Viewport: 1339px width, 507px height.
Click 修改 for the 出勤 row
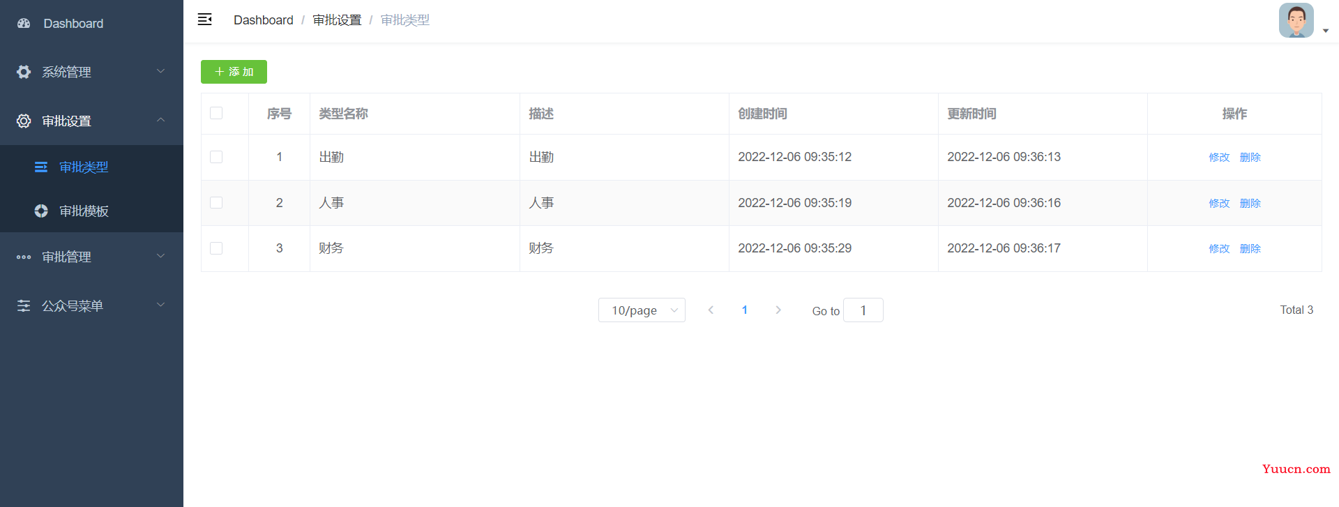(x=1219, y=158)
